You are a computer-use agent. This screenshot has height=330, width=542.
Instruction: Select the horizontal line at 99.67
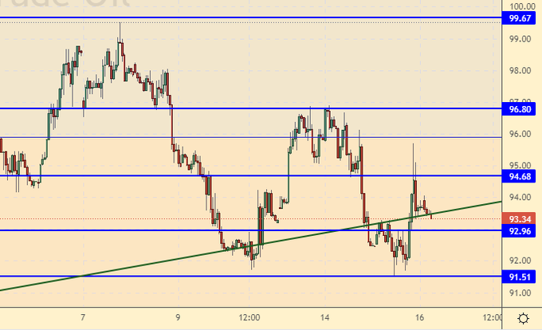click(x=239, y=18)
